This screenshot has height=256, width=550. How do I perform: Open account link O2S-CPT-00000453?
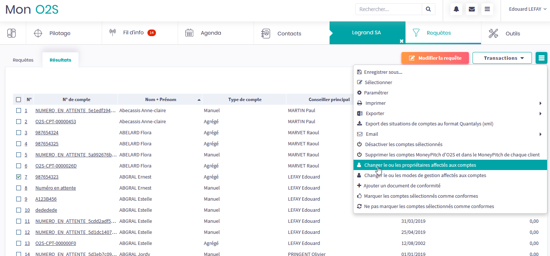pos(56,122)
